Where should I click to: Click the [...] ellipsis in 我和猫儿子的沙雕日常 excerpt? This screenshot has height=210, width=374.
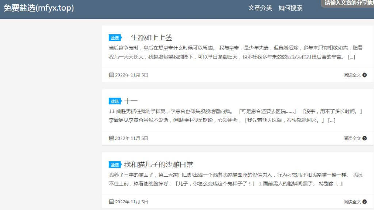tap(339, 184)
